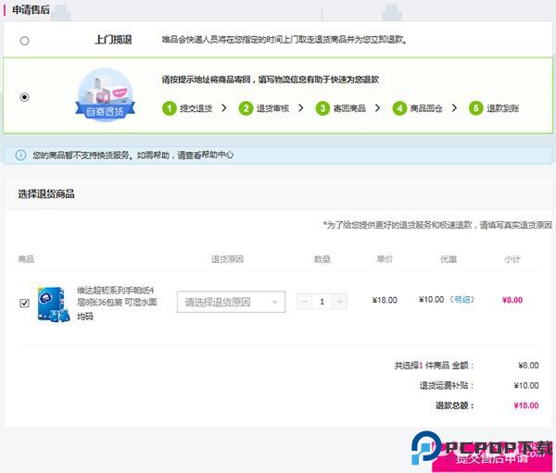This screenshot has height=473, width=556.
Task: Click step 4 商品回仓 circle icon
Action: tap(399, 108)
